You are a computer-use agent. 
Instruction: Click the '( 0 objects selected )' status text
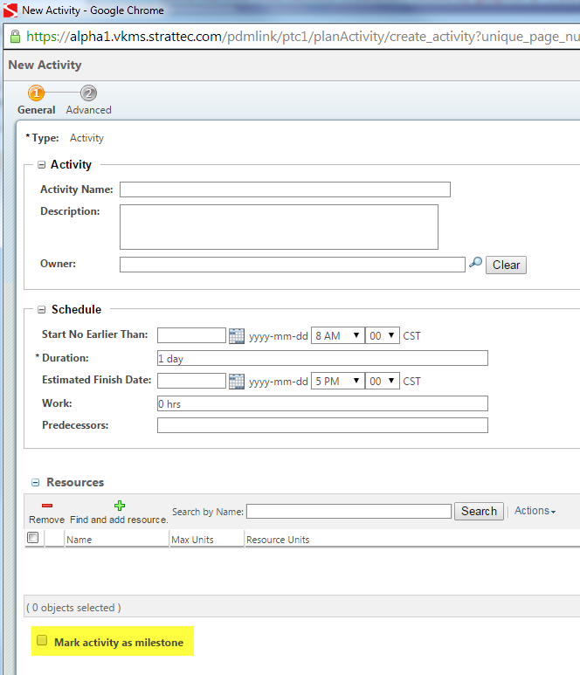[73, 608]
